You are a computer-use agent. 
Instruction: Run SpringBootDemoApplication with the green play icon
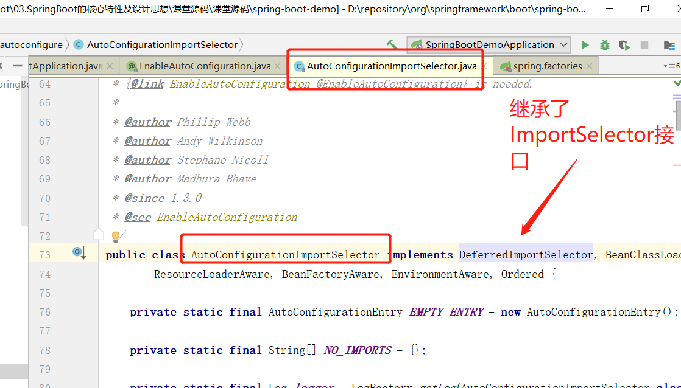point(584,44)
